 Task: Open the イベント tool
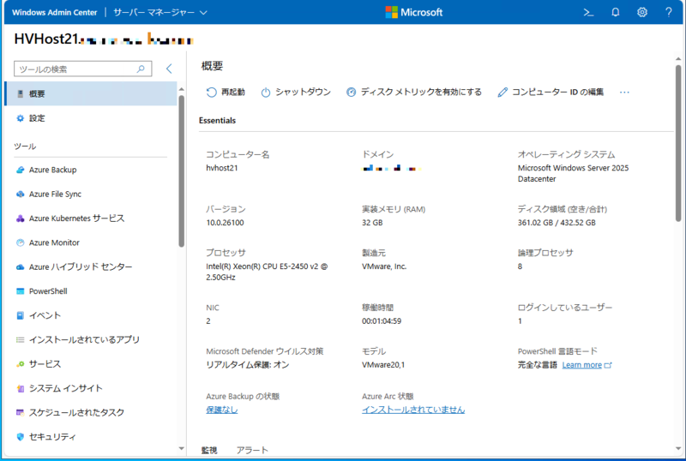pos(91,315)
